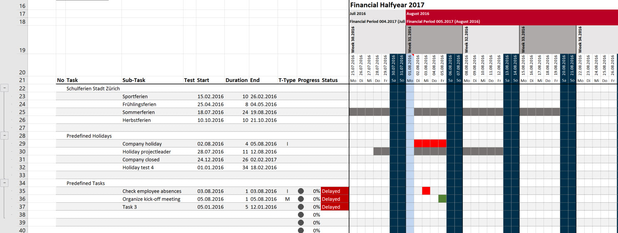The image size is (618, 233).
Task: Click the red Gantt bar for Check employee absences
Action: [426, 191]
